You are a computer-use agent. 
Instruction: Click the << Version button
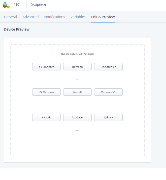coord(46,92)
